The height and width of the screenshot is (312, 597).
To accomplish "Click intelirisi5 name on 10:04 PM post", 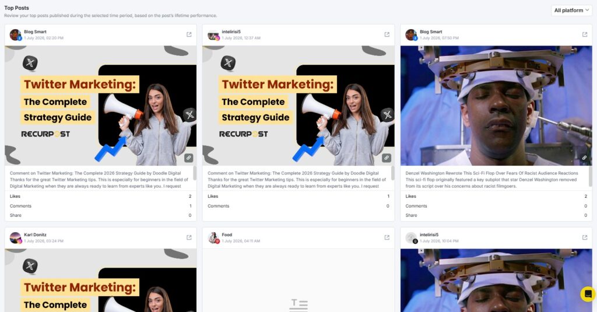I will tap(429, 234).
